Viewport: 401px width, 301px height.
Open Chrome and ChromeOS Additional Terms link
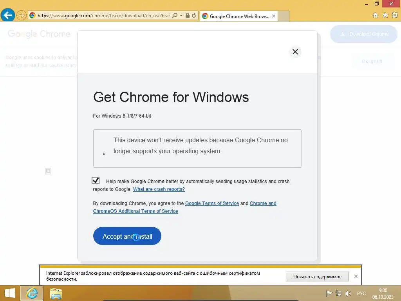[185, 207]
